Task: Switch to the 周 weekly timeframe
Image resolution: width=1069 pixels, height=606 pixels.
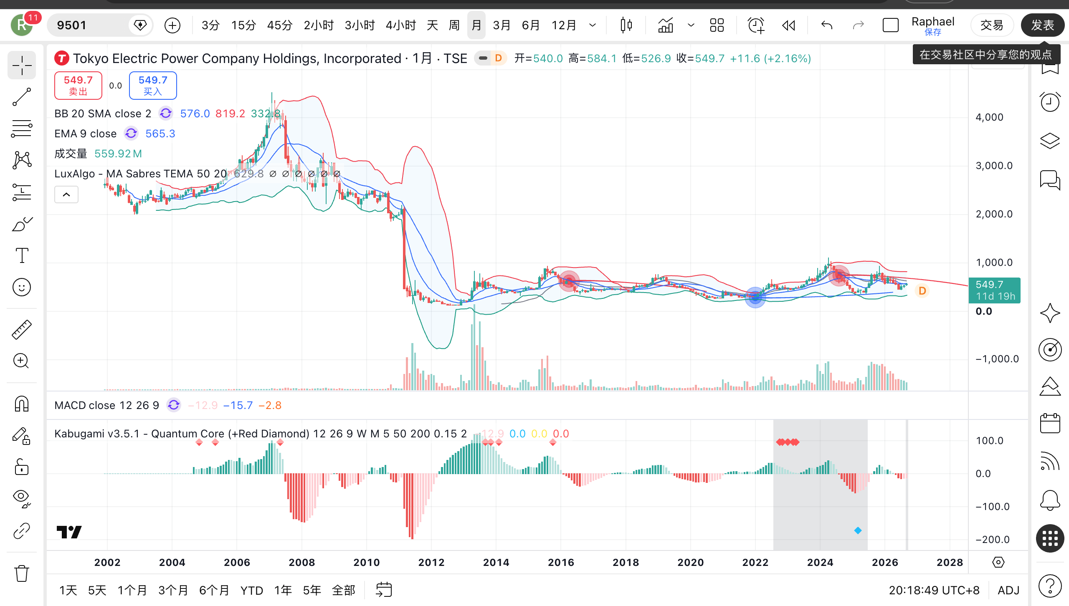Action: point(454,25)
